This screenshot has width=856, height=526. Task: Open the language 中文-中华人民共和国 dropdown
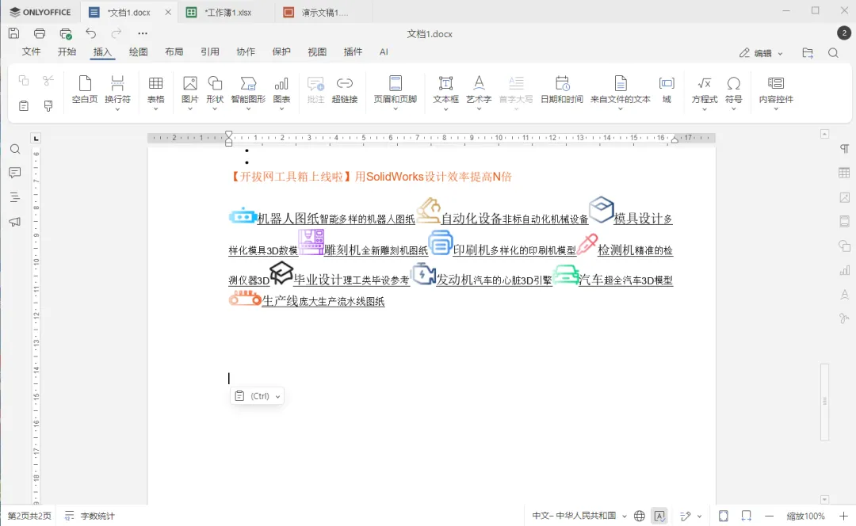(579, 516)
